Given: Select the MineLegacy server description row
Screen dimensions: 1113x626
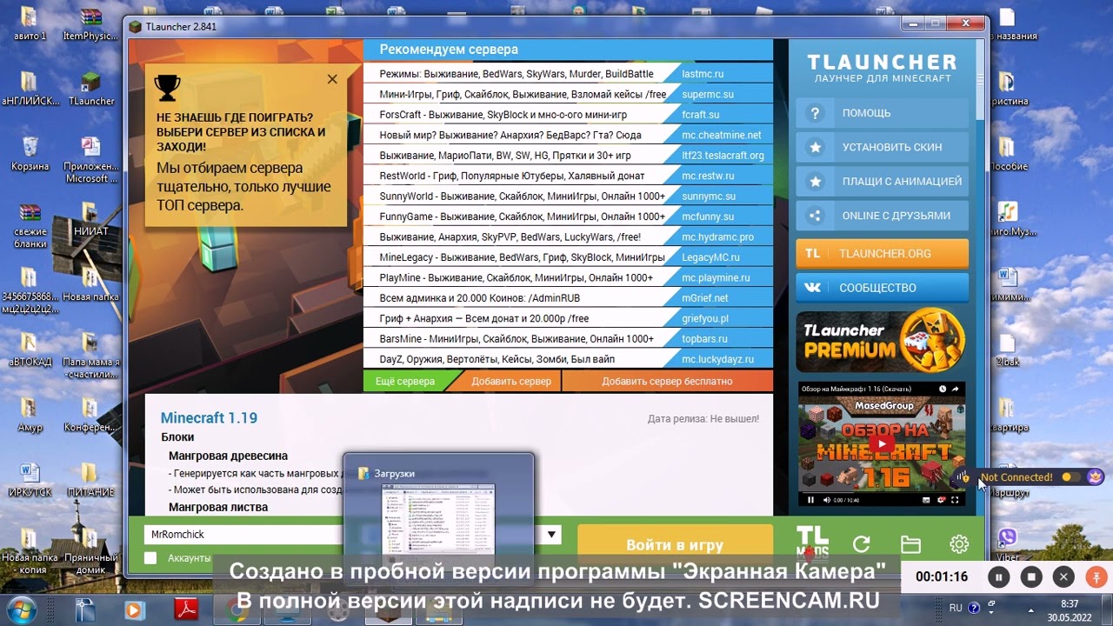Looking at the screenshot, I should (517, 257).
